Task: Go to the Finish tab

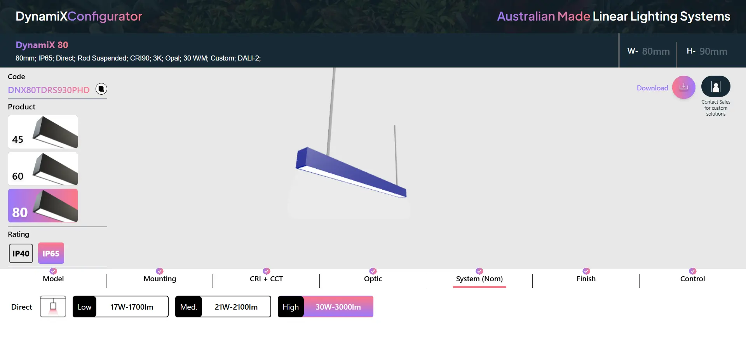Action: (x=586, y=279)
